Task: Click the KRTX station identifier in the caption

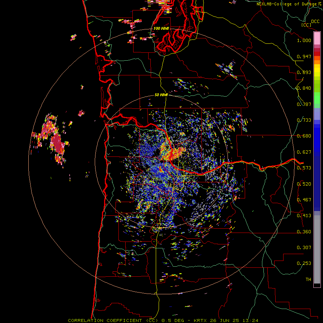Action: click(x=200, y=320)
